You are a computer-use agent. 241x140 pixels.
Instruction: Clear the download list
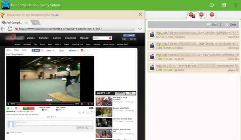coord(230,24)
